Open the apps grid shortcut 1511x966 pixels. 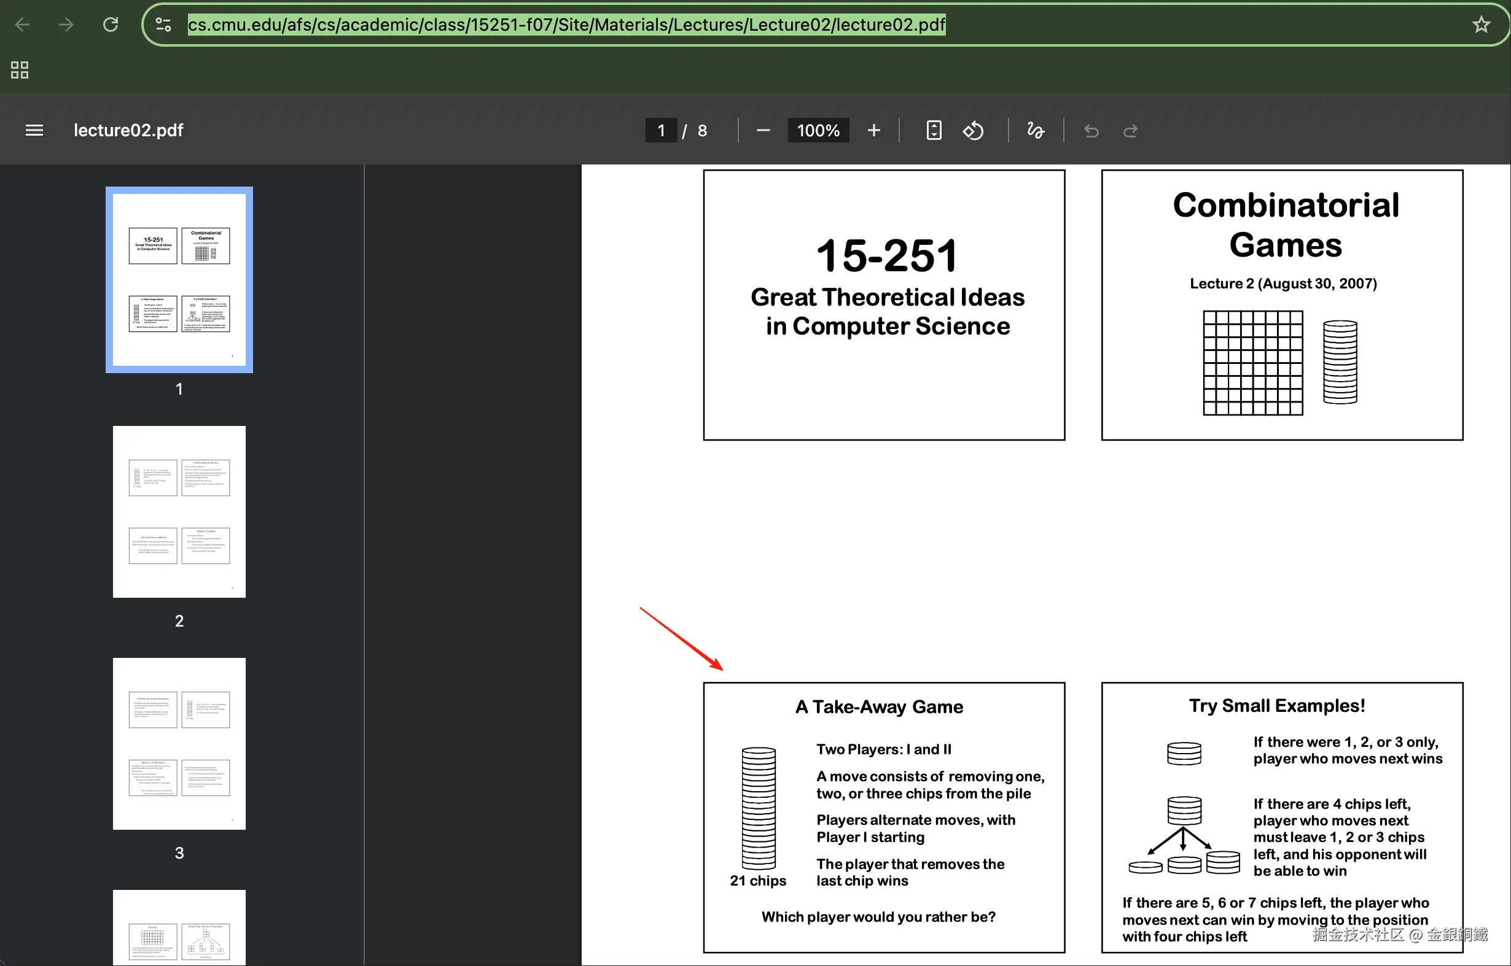point(20,69)
